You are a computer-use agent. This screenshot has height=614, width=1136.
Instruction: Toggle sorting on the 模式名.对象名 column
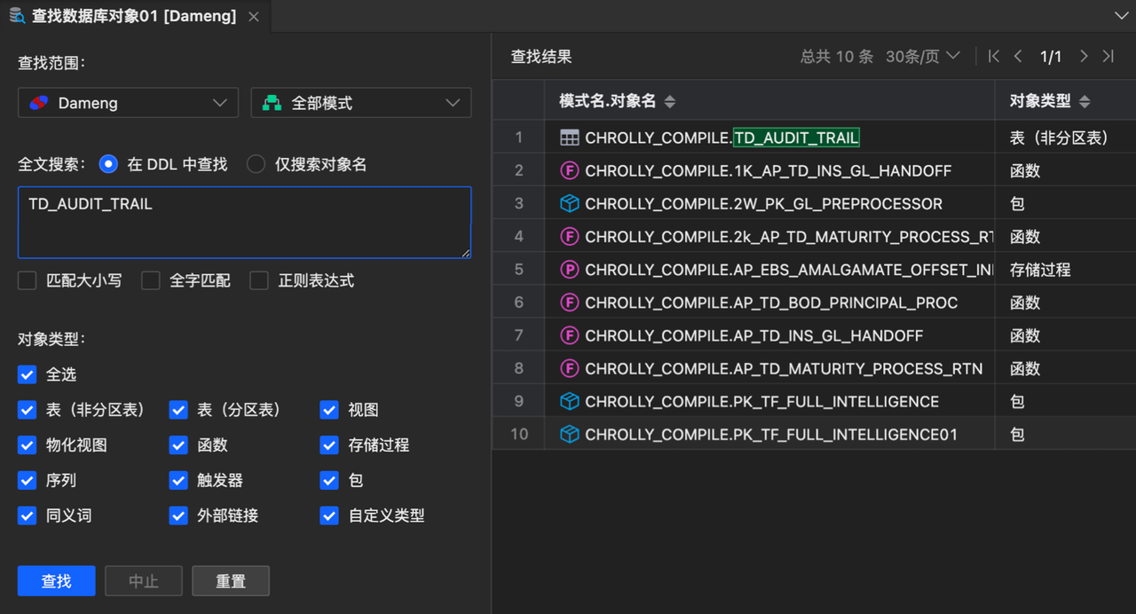tap(671, 101)
